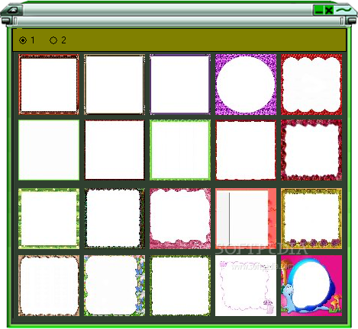358x329 pixels.
Task: Choose the green striped dotted frame
Action: click(x=49, y=219)
